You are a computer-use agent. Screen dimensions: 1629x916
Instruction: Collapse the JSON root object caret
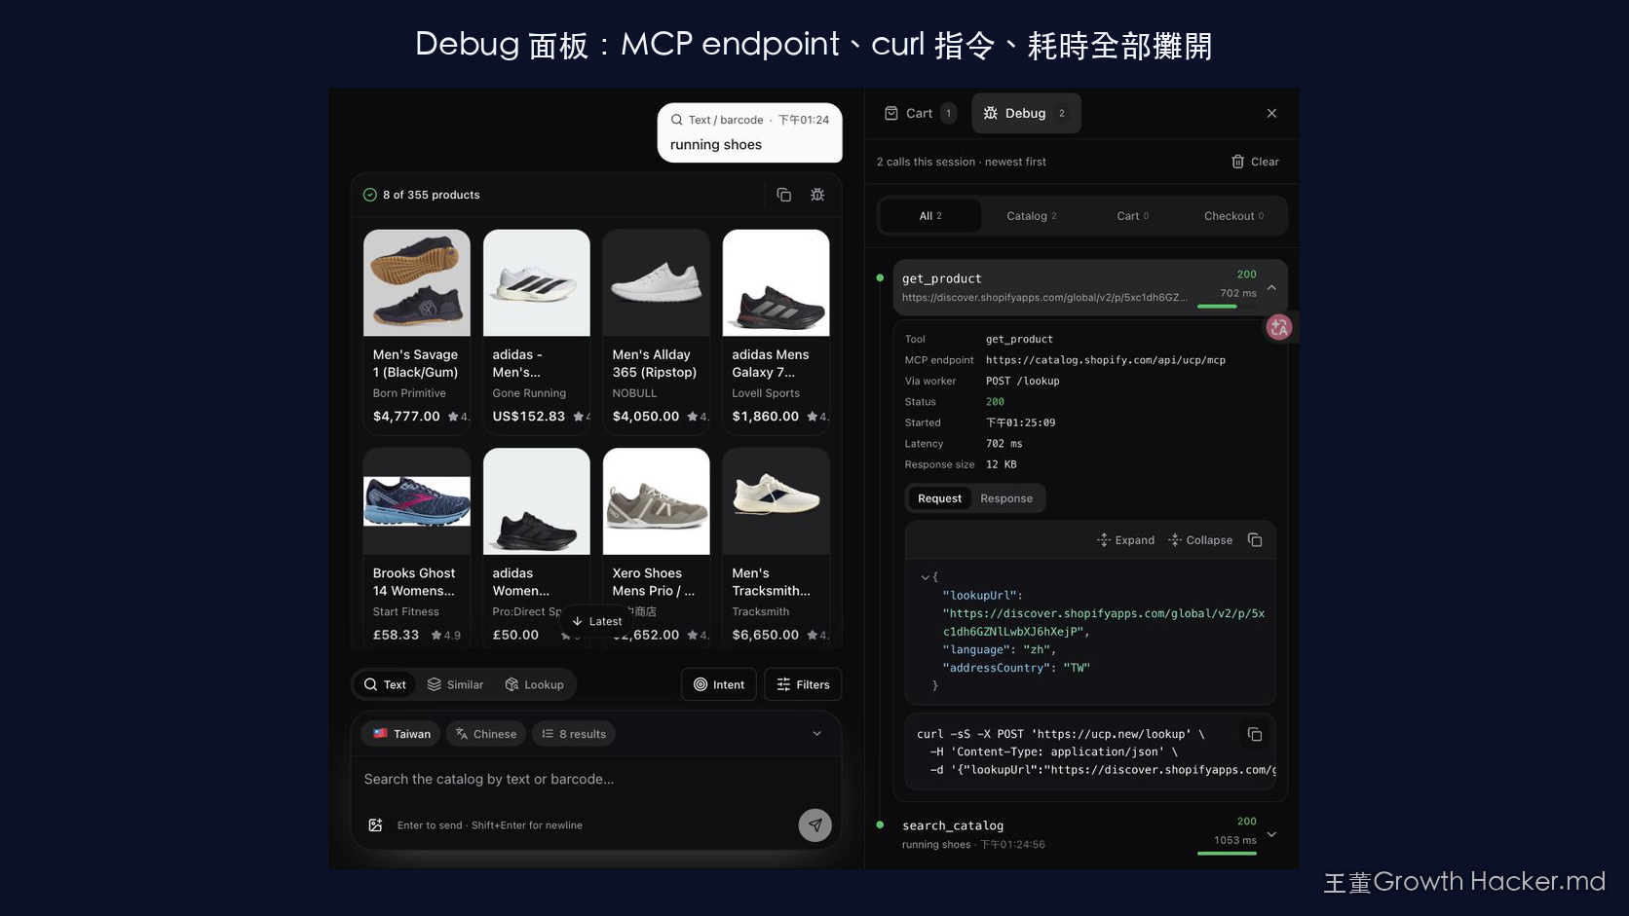[x=925, y=577]
